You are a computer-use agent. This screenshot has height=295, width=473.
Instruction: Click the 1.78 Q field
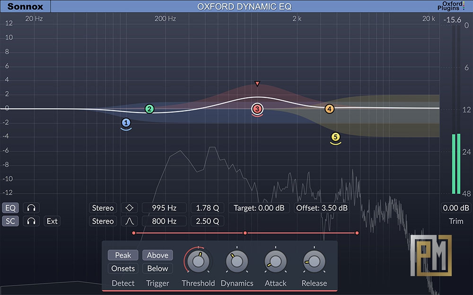[x=207, y=208]
